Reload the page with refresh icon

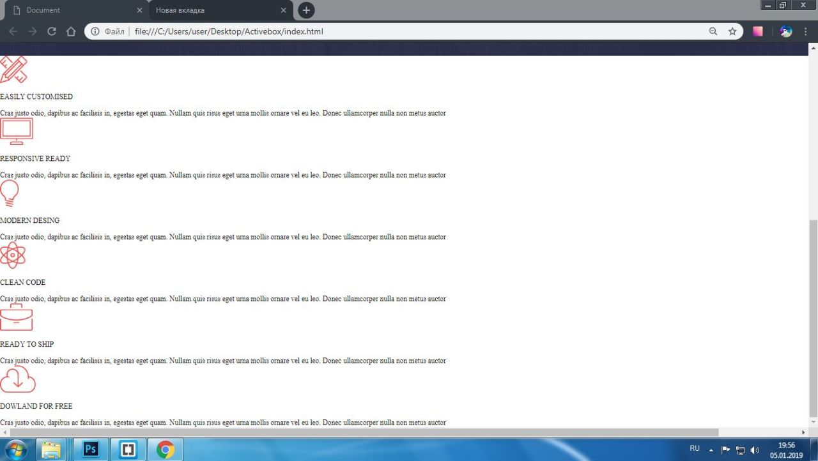tap(52, 31)
